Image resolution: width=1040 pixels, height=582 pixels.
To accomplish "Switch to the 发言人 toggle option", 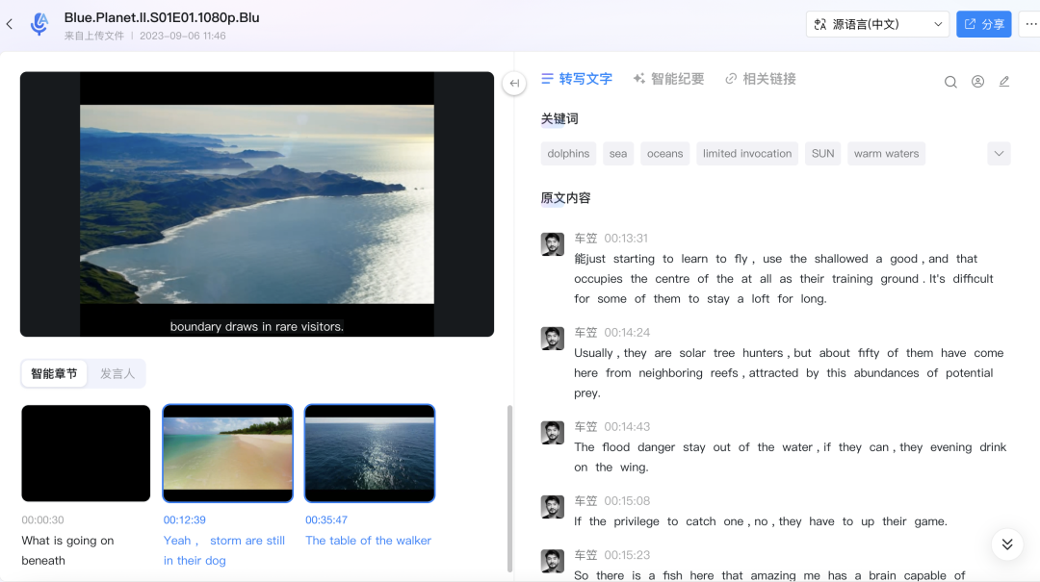I will coord(117,373).
